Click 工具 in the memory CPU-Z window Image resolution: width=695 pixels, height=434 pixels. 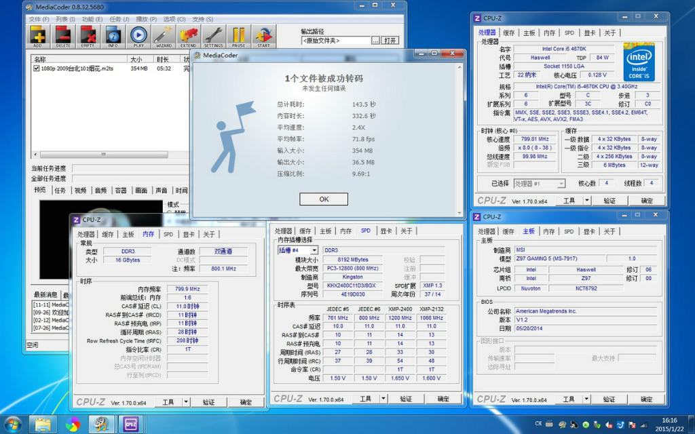pos(168,402)
